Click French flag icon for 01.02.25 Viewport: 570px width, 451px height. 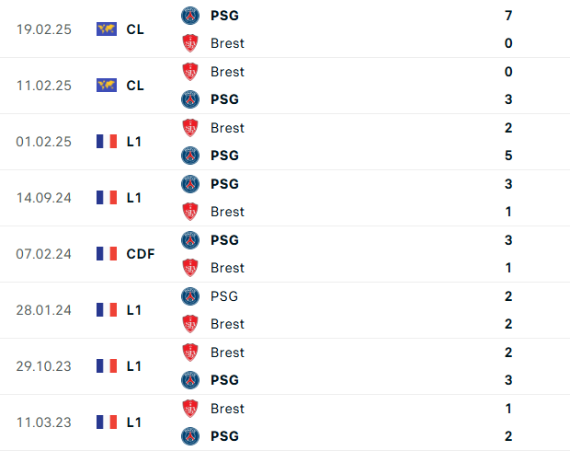(107, 141)
